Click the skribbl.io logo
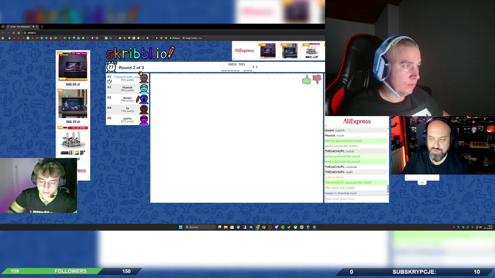 click(x=140, y=53)
